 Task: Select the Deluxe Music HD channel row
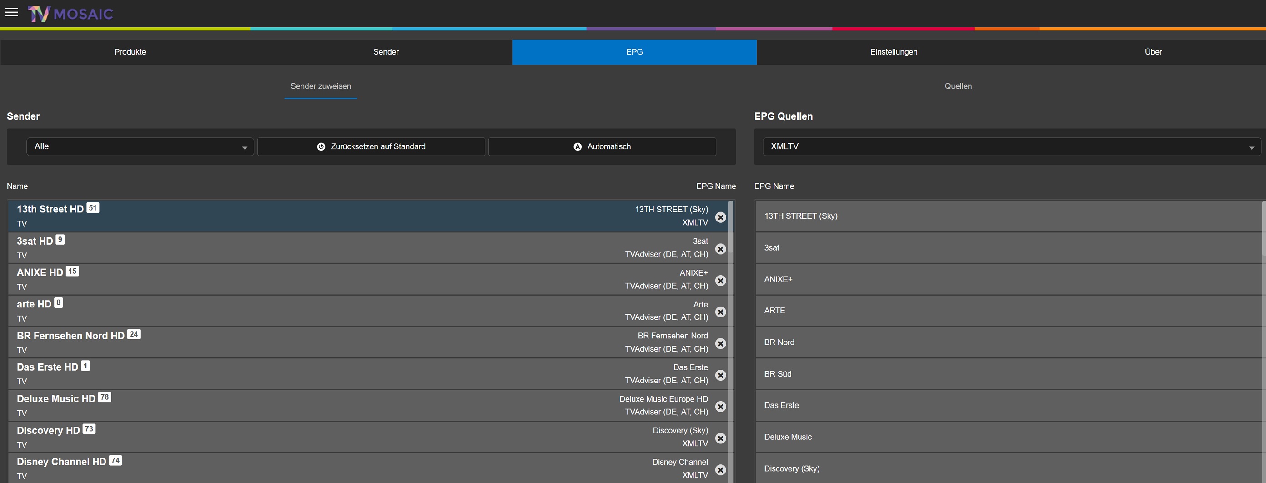click(367, 405)
